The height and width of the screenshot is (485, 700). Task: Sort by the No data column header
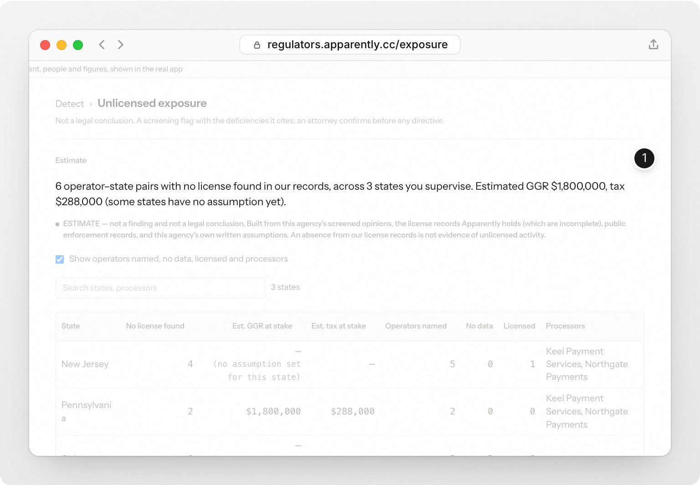click(479, 326)
